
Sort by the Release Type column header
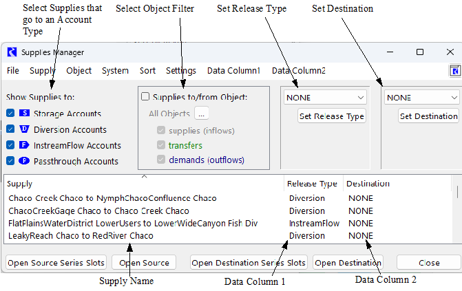312,184
